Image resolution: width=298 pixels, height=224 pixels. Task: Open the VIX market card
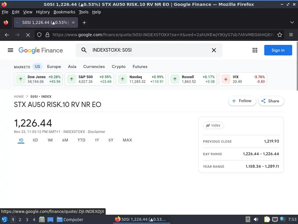[x=243, y=79]
